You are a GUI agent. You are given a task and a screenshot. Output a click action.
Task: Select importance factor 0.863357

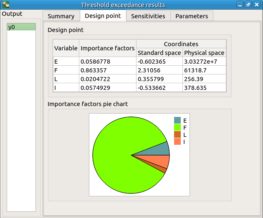coord(108,70)
